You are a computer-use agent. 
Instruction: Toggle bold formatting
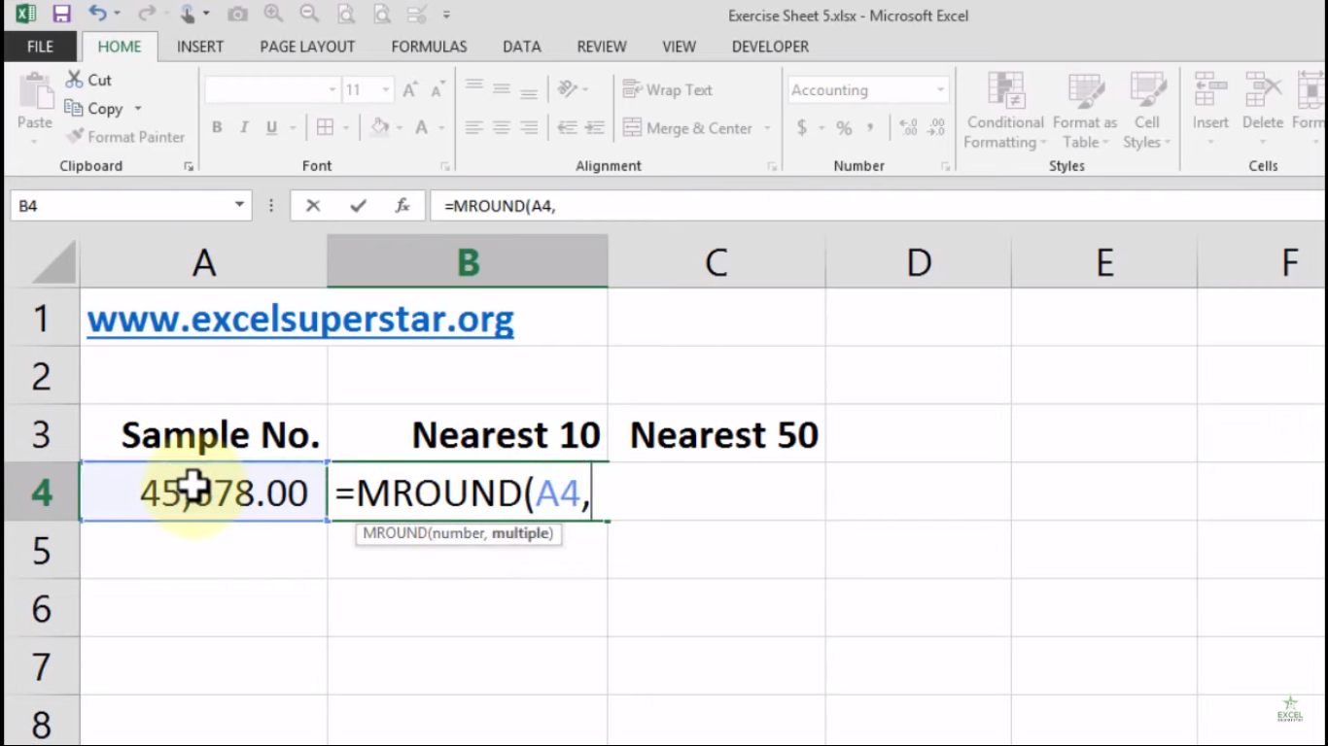pos(217,127)
